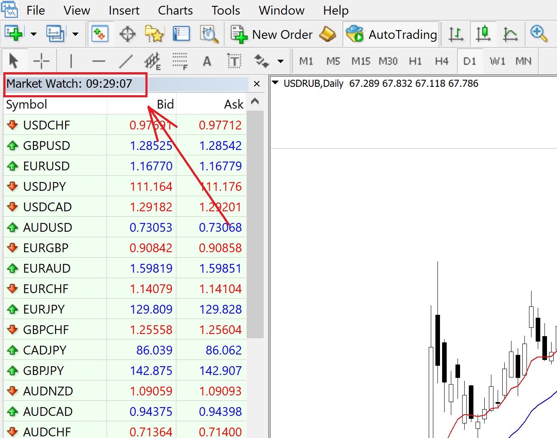Click the MetaTrader application icon

coord(9,9)
